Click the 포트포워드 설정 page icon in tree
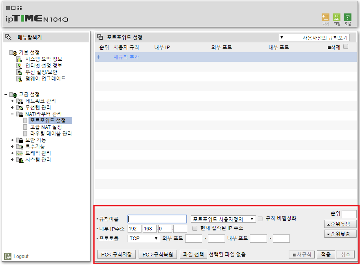360x265 pixels. 25,120
